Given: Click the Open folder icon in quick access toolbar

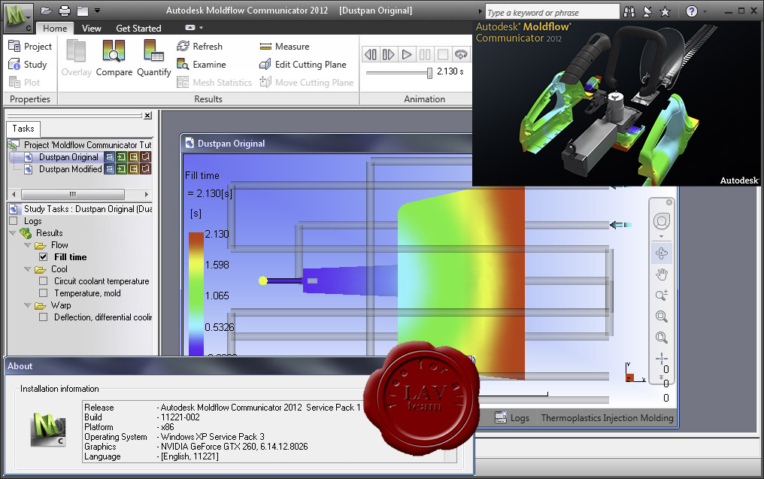Looking at the screenshot, I should tap(47, 11).
